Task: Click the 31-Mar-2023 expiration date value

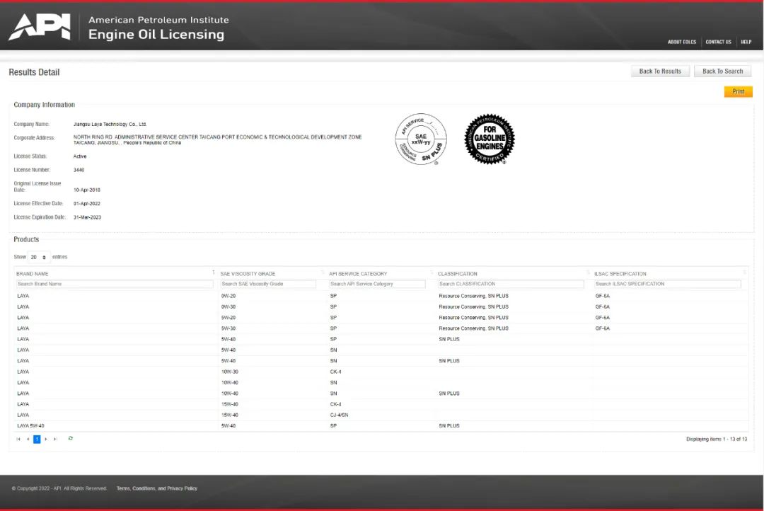Action: (x=87, y=217)
